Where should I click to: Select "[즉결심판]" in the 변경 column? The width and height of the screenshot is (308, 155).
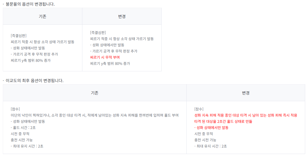point(98,32)
